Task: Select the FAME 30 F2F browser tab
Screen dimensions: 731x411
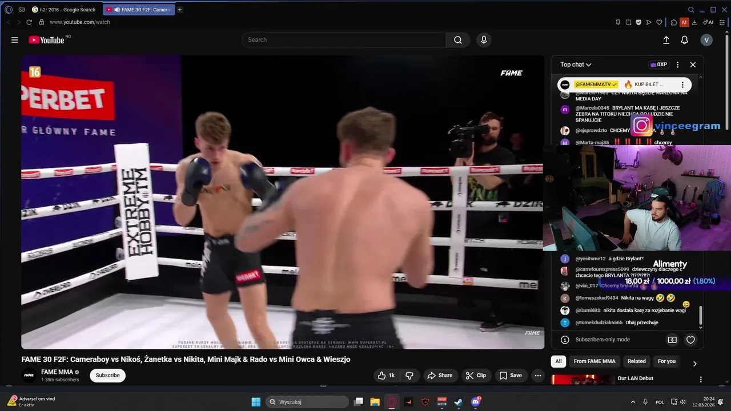Action: pos(139,10)
